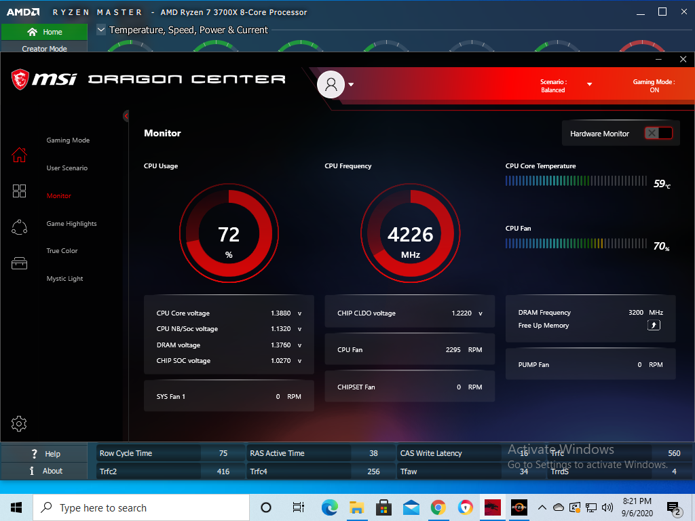The width and height of the screenshot is (695, 521).
Task: Click the CPU Fan 2295 RPM row
Action: coord(409,349)
